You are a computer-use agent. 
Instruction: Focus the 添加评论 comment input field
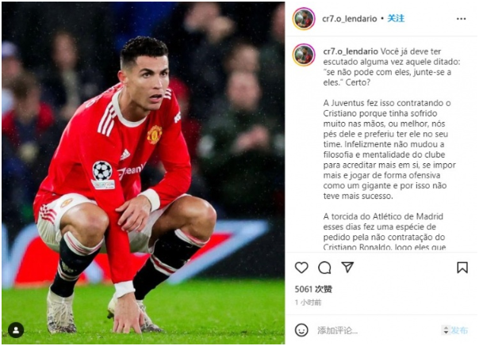pos(377,330)
